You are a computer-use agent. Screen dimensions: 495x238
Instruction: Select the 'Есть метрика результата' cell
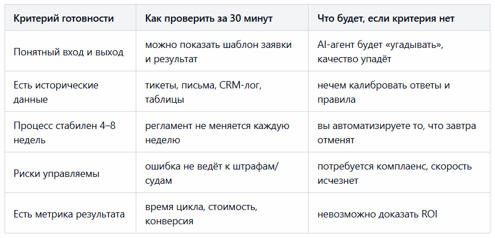[68, 214]
